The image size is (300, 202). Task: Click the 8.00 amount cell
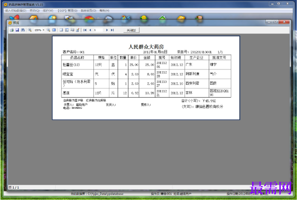[147, 74]
